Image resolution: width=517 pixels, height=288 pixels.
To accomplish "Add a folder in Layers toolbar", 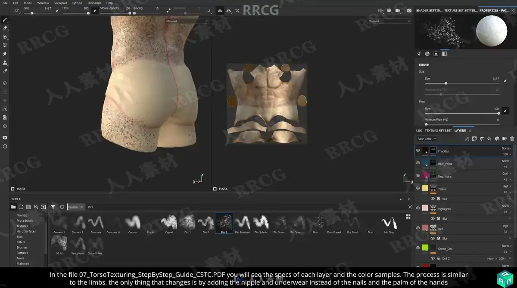I will (x=505, y=139).
